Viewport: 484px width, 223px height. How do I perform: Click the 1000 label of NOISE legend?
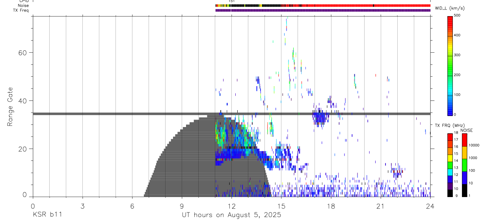(473, 158)
